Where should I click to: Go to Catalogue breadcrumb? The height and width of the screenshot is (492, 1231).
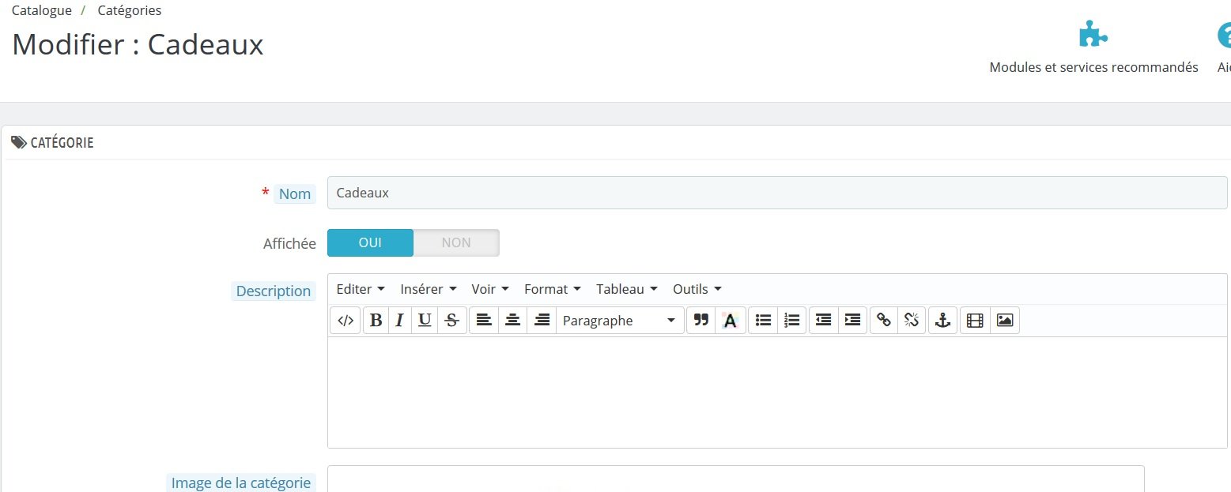42,10
